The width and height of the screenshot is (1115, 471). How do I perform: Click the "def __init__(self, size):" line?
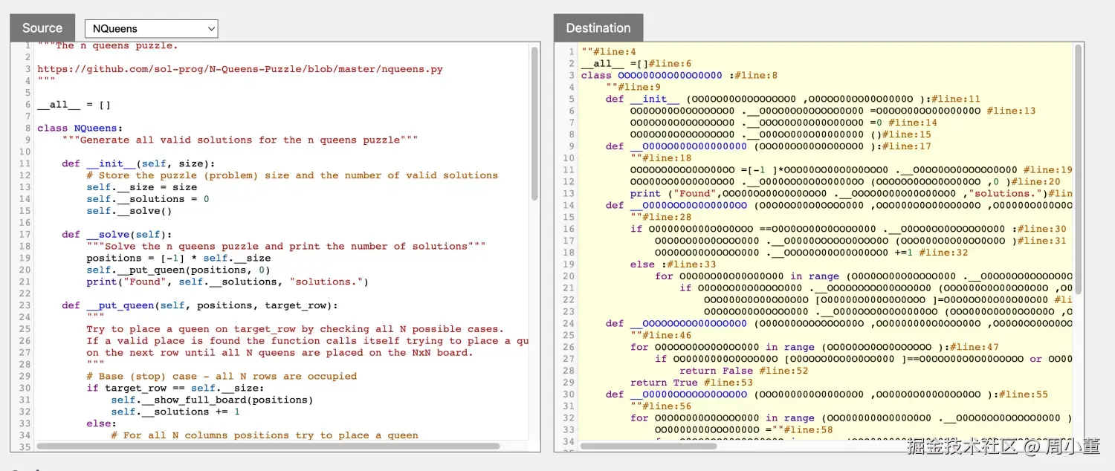coord(138,163)
